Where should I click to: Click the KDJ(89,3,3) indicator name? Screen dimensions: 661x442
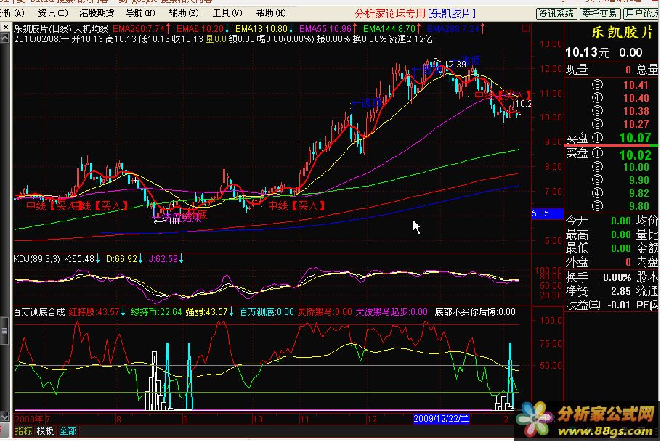pos(36,258)
